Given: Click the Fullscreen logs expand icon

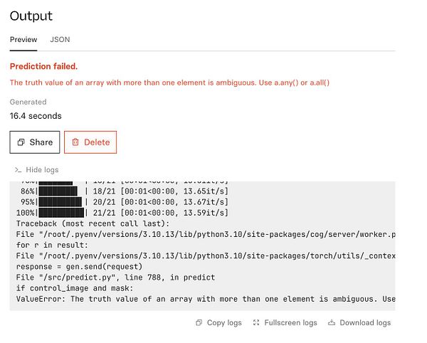Looking at the screenshot, I should pyautogui.click(x=256, y=322).
